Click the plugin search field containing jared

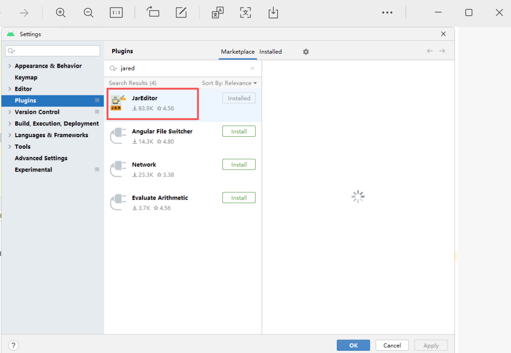[183, 69]
